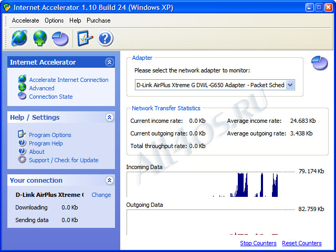The height and width of the screenshot is (252, 336).
Task: Click the Help question mark toolbar icon
Action: pos(105,38)
